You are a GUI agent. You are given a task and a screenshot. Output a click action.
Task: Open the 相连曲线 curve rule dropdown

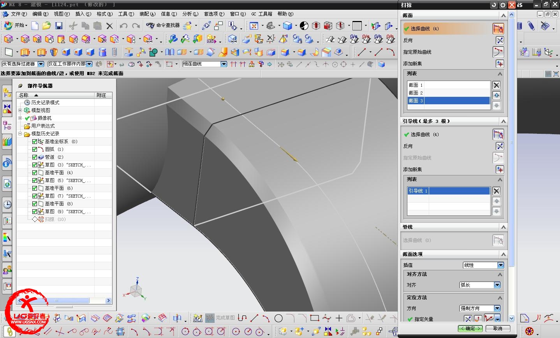click(x=205, y=64)
